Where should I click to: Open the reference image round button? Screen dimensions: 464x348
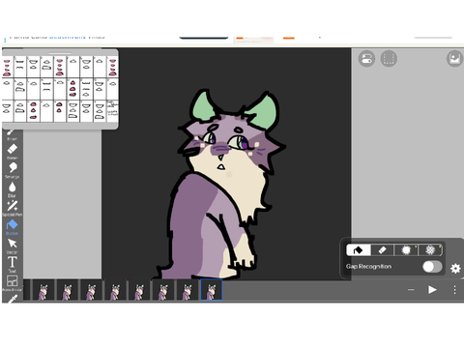(454, 59)
